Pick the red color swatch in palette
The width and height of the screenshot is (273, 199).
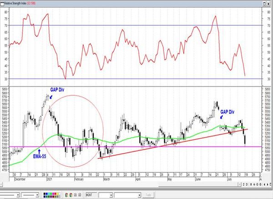(x=55, y=194)
